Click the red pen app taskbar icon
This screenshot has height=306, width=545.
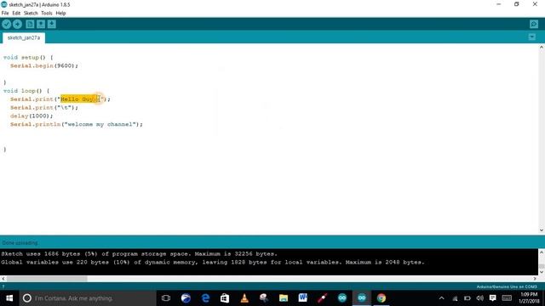click(322, 298)
